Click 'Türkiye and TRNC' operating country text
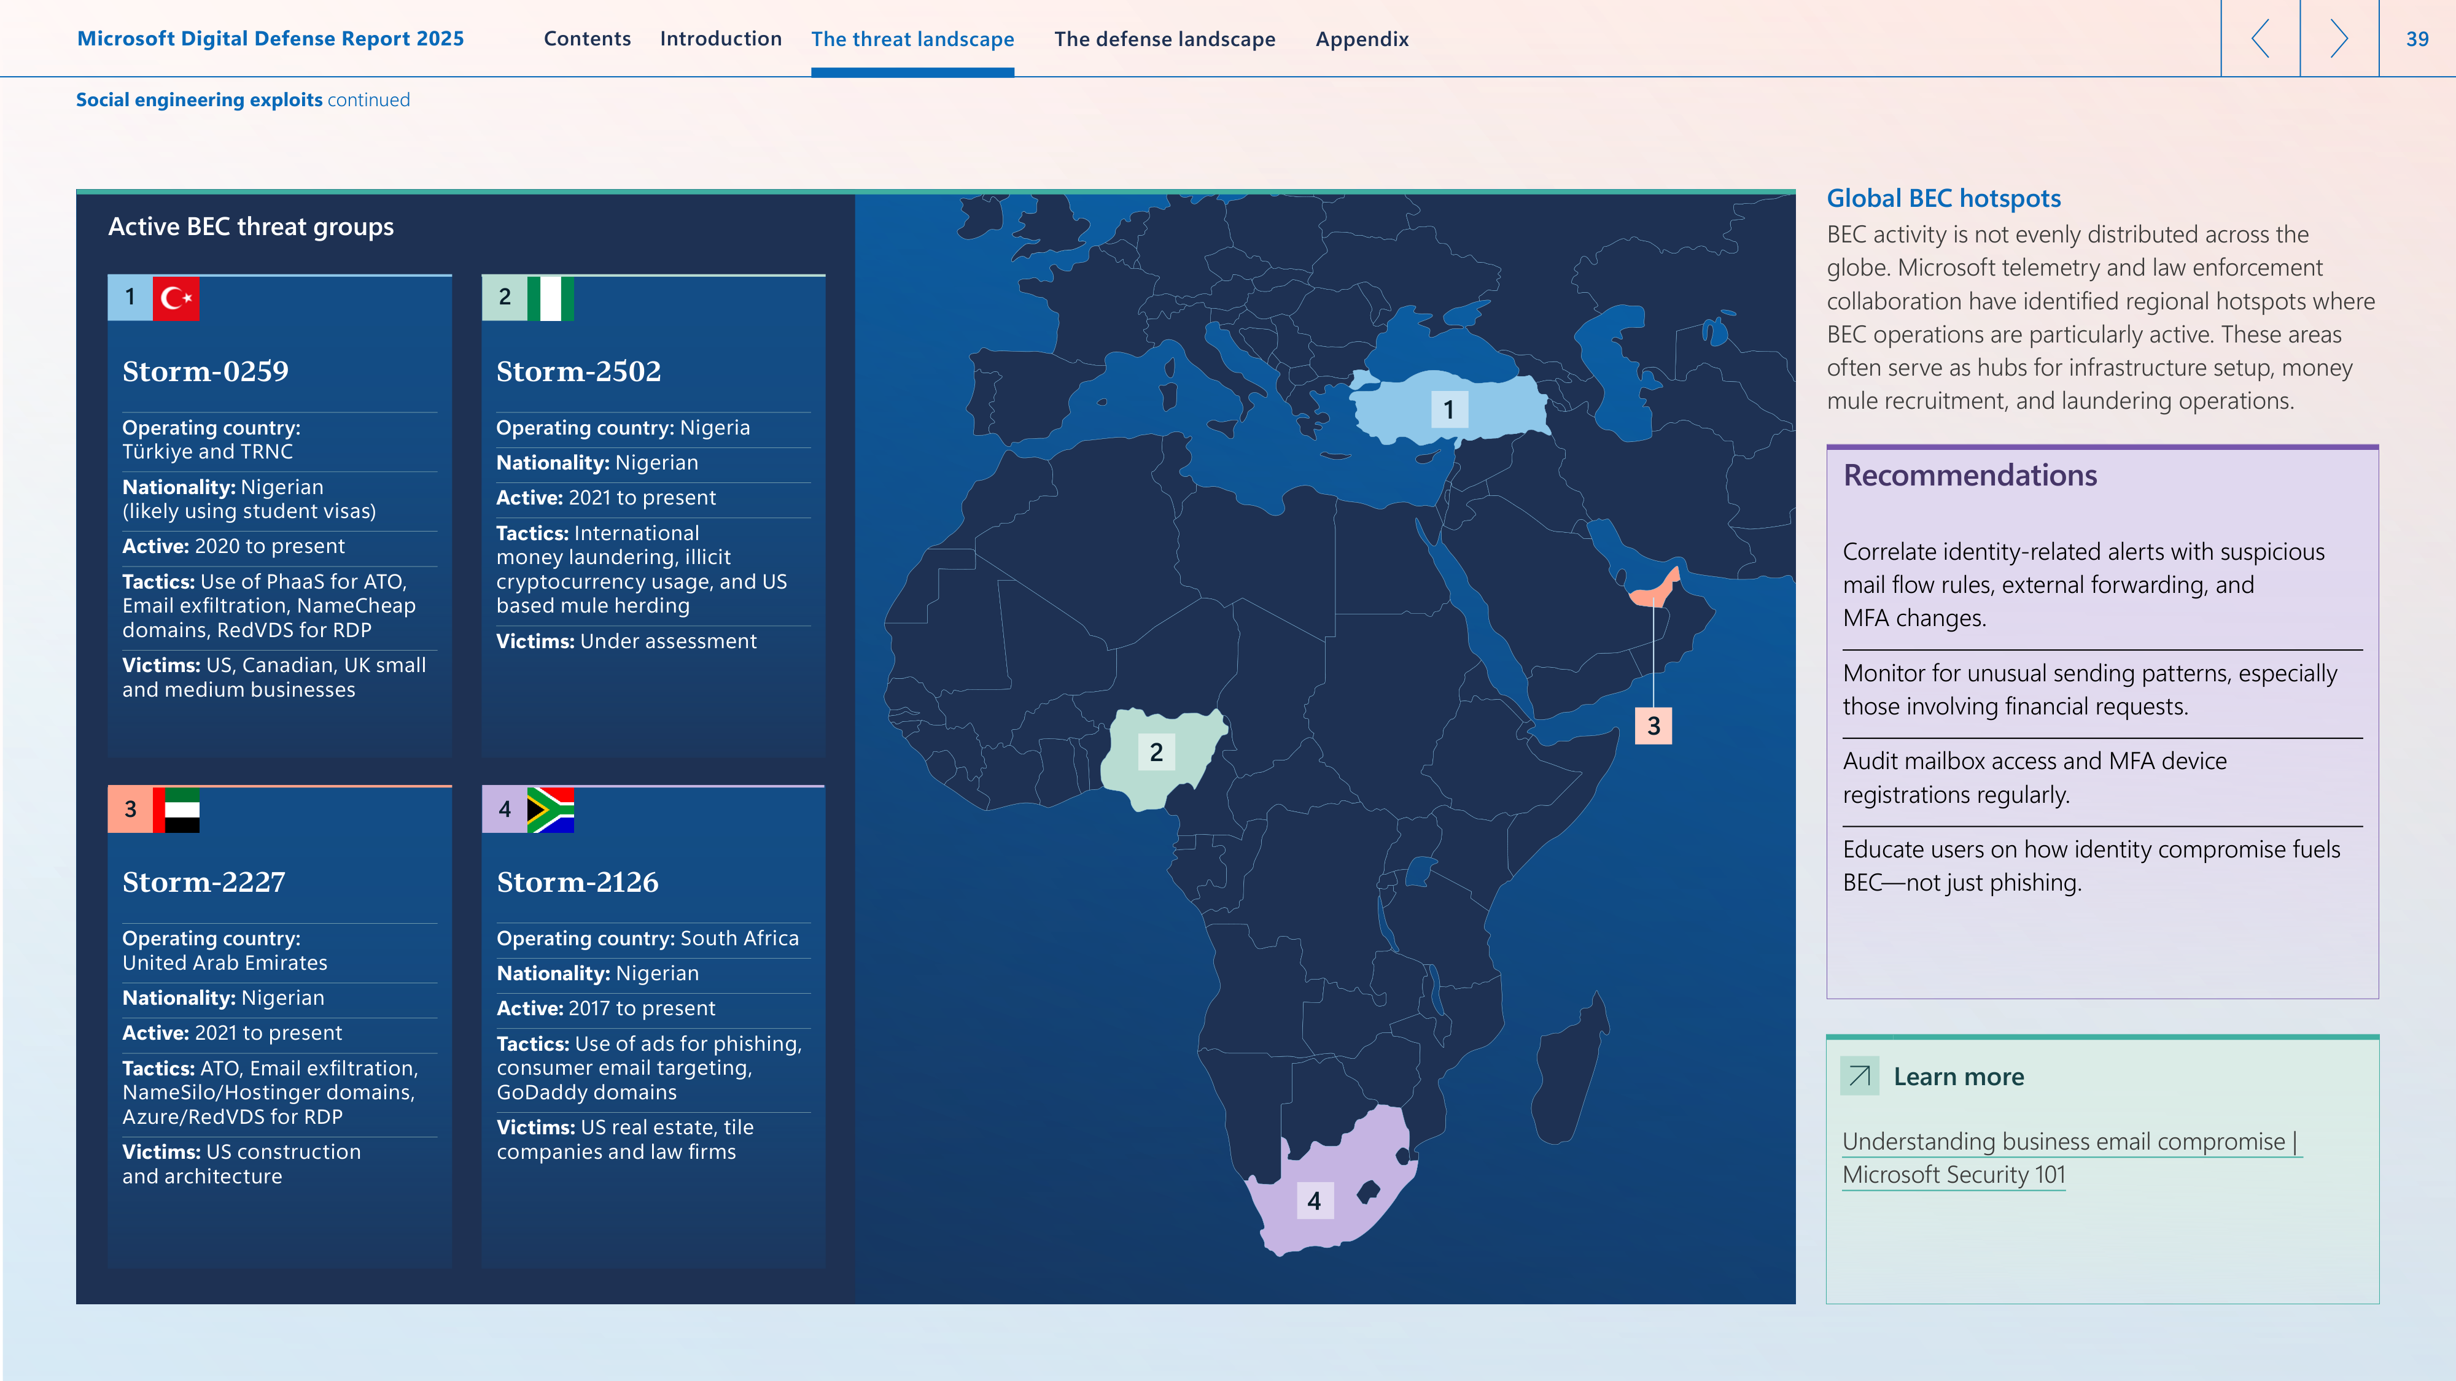 point(208,452)
